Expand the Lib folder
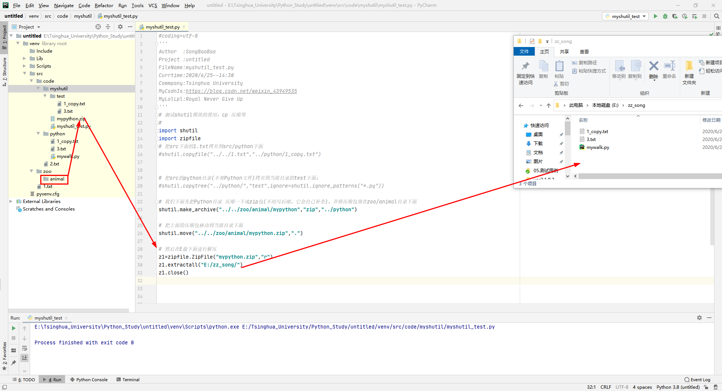This screenshot has width=722, height=391. pyautogui.click(x=24, y=58)
